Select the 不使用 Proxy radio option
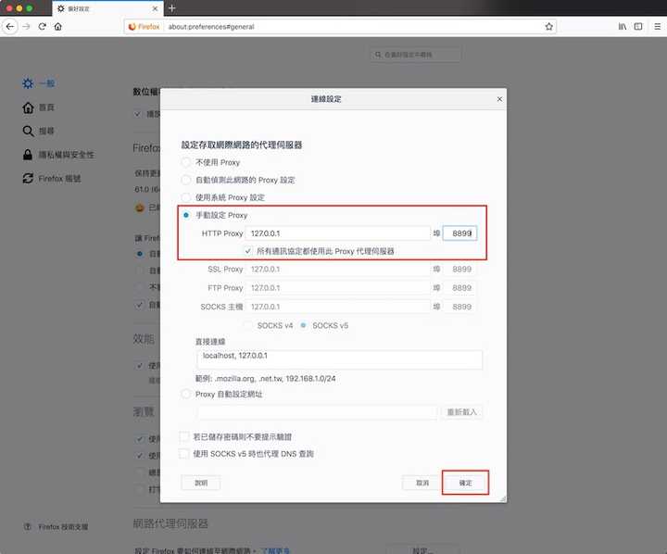 click(186, 162)
